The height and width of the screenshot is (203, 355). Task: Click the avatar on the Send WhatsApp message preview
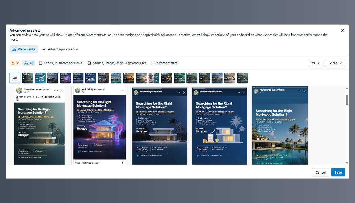(x=78, y=91)
